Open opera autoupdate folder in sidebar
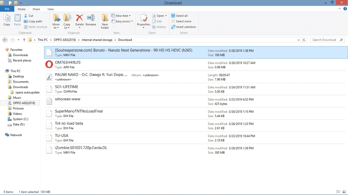This screenshot has width=348, height=195. pyautogui.click(x=27, y=92)
